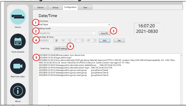Open the Device section in sidebar

click(18, 17)
